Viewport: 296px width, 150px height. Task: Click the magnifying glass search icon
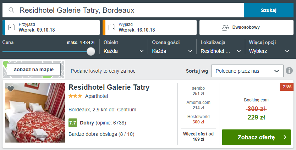click(11, 10)
